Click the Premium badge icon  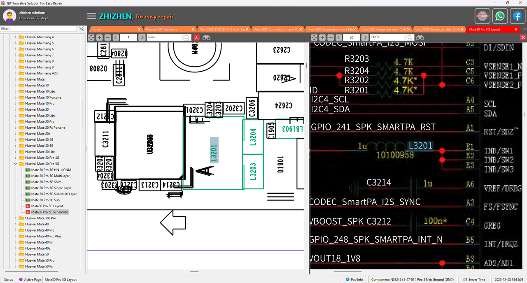[483, 16]
